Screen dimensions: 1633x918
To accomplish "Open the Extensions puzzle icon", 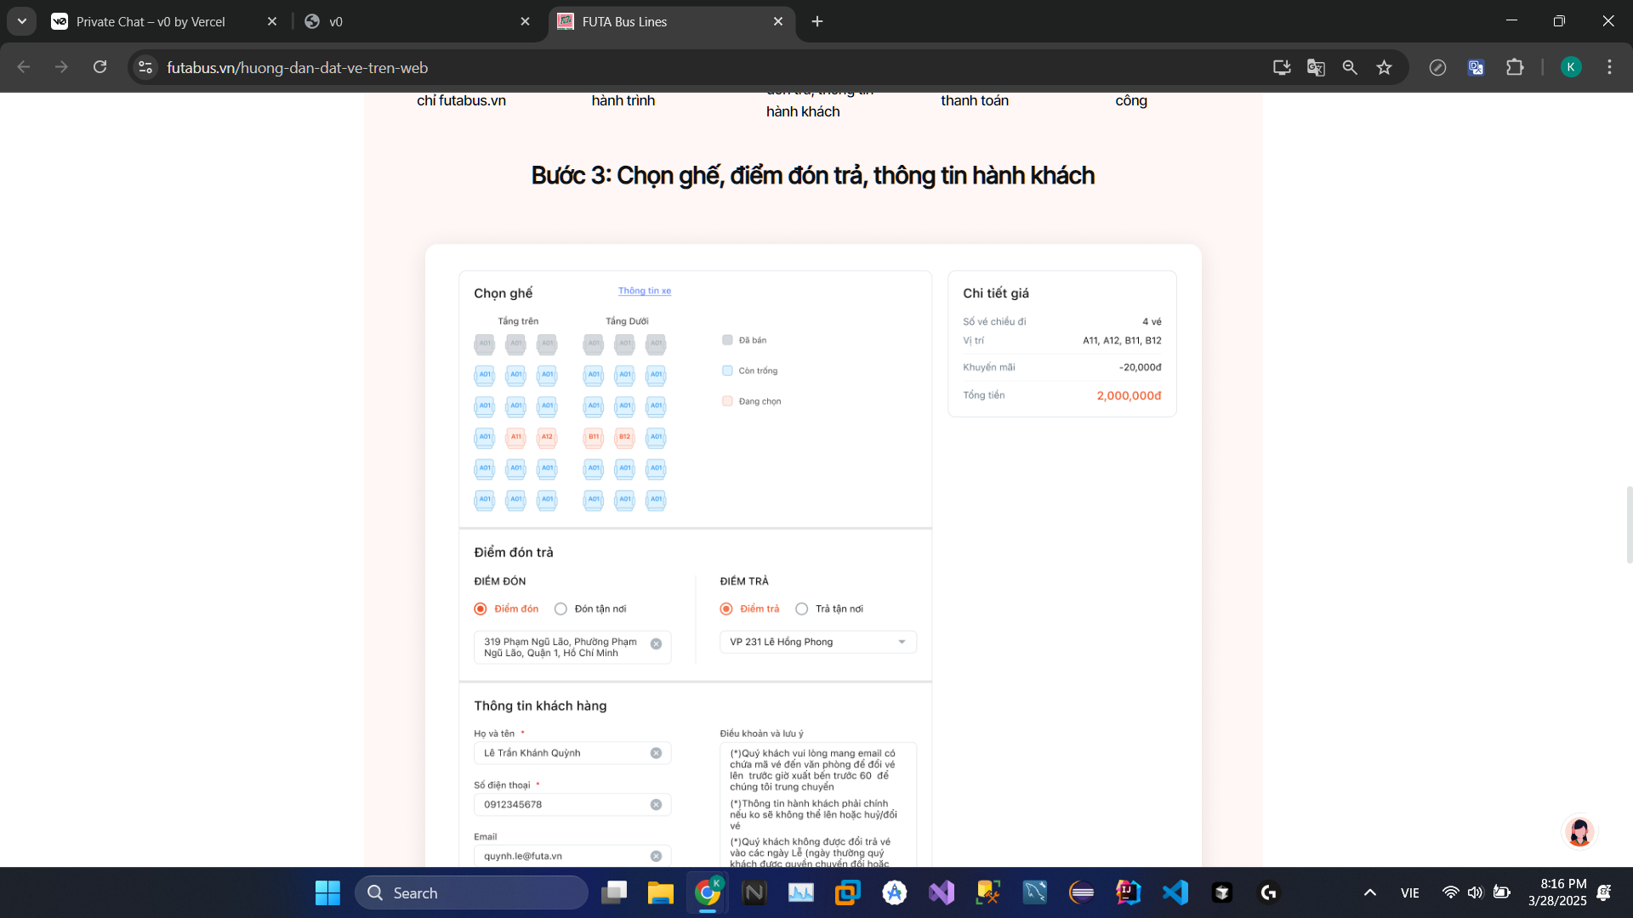I will (x=1515, y=67).
